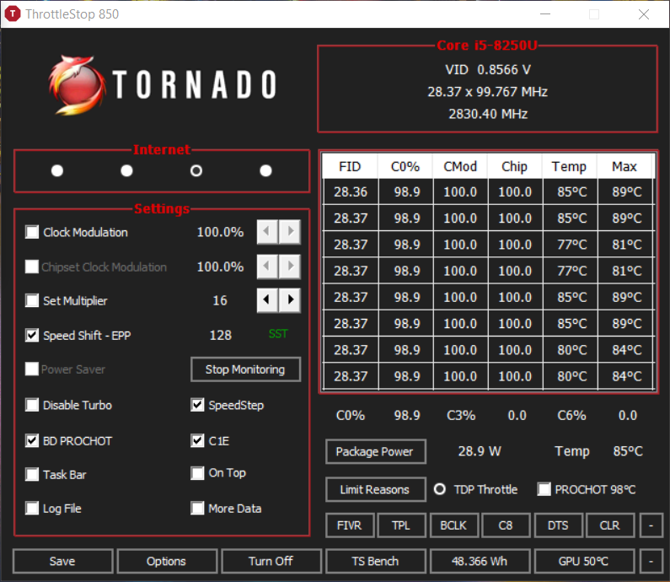The height and width of the screenshot is (582, 670).
Task: Check the Disable Turbo option
Action: point(32,405)
